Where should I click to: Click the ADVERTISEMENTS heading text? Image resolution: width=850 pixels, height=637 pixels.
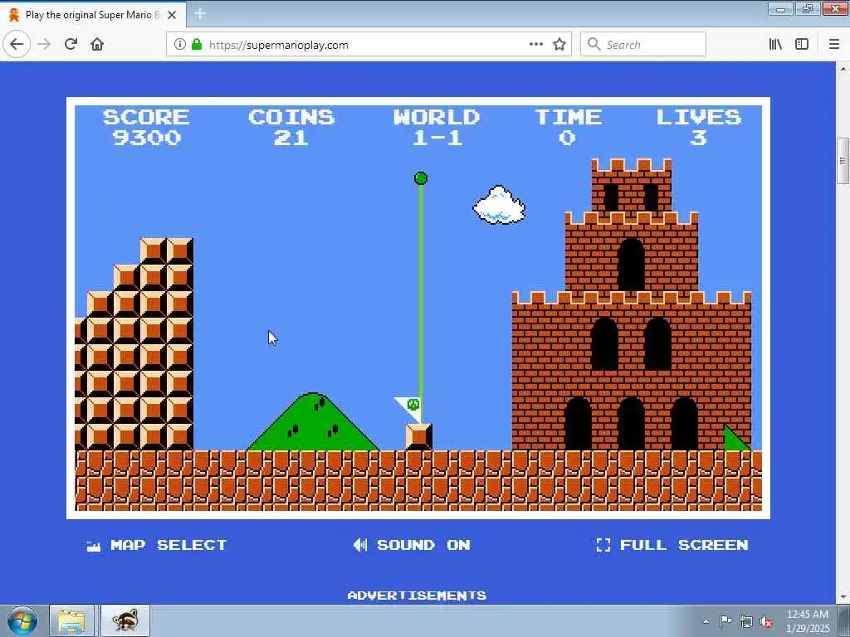pos(417,596)
